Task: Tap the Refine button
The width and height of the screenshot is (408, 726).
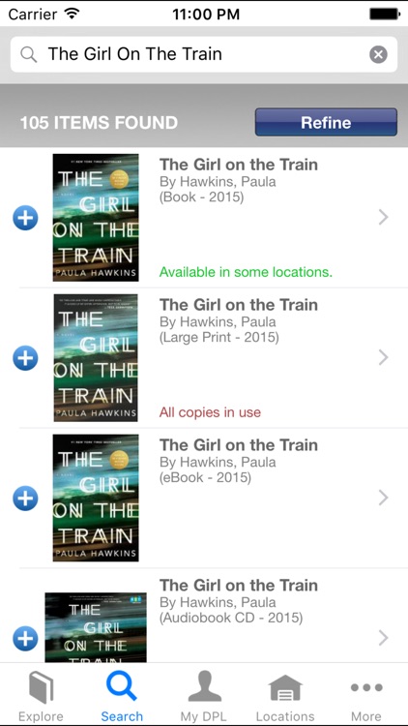Action: coord(326,122)
